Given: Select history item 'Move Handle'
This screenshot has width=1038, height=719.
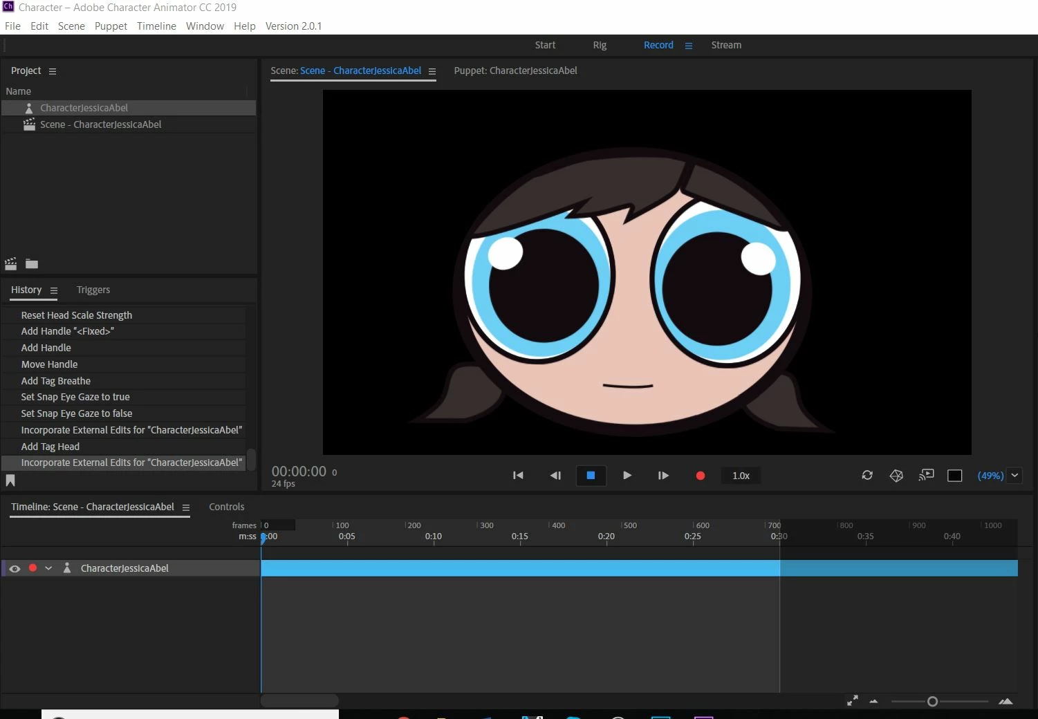Looking at the screenshot, I should [x=123, y=364].
